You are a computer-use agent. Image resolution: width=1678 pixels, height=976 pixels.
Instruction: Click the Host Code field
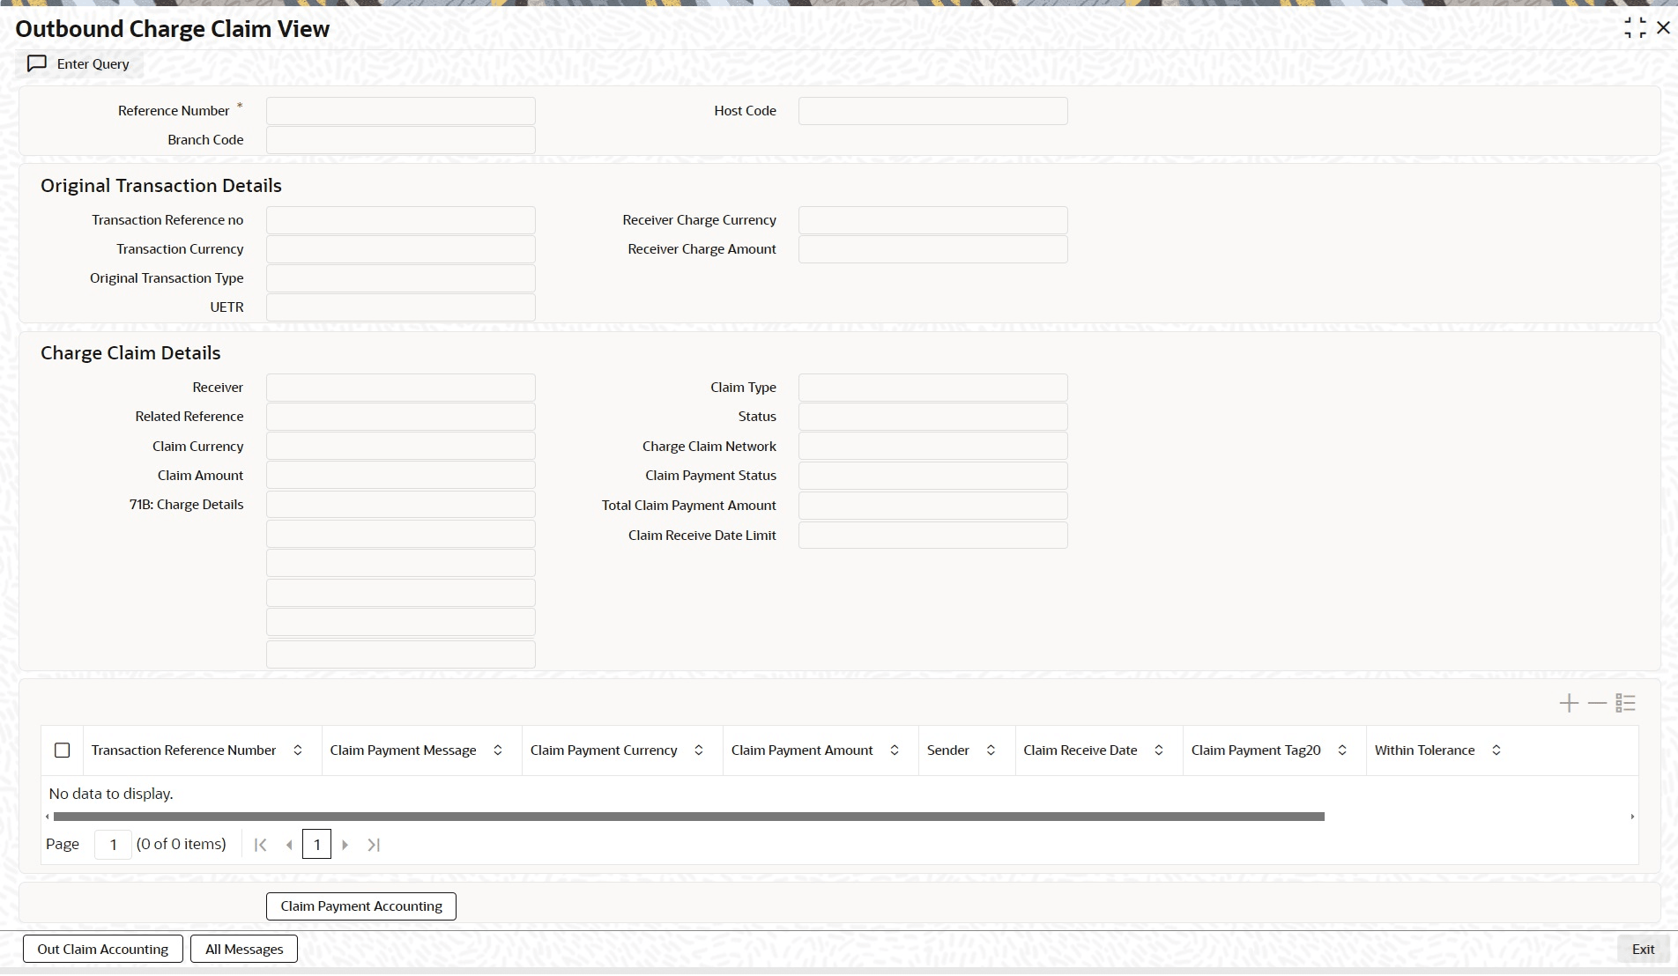pos(933,111)
